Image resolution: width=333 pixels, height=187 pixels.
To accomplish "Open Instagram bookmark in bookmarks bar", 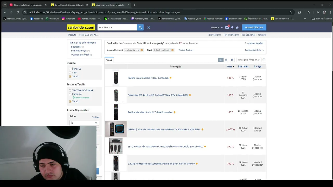I will tap(68, 19).
